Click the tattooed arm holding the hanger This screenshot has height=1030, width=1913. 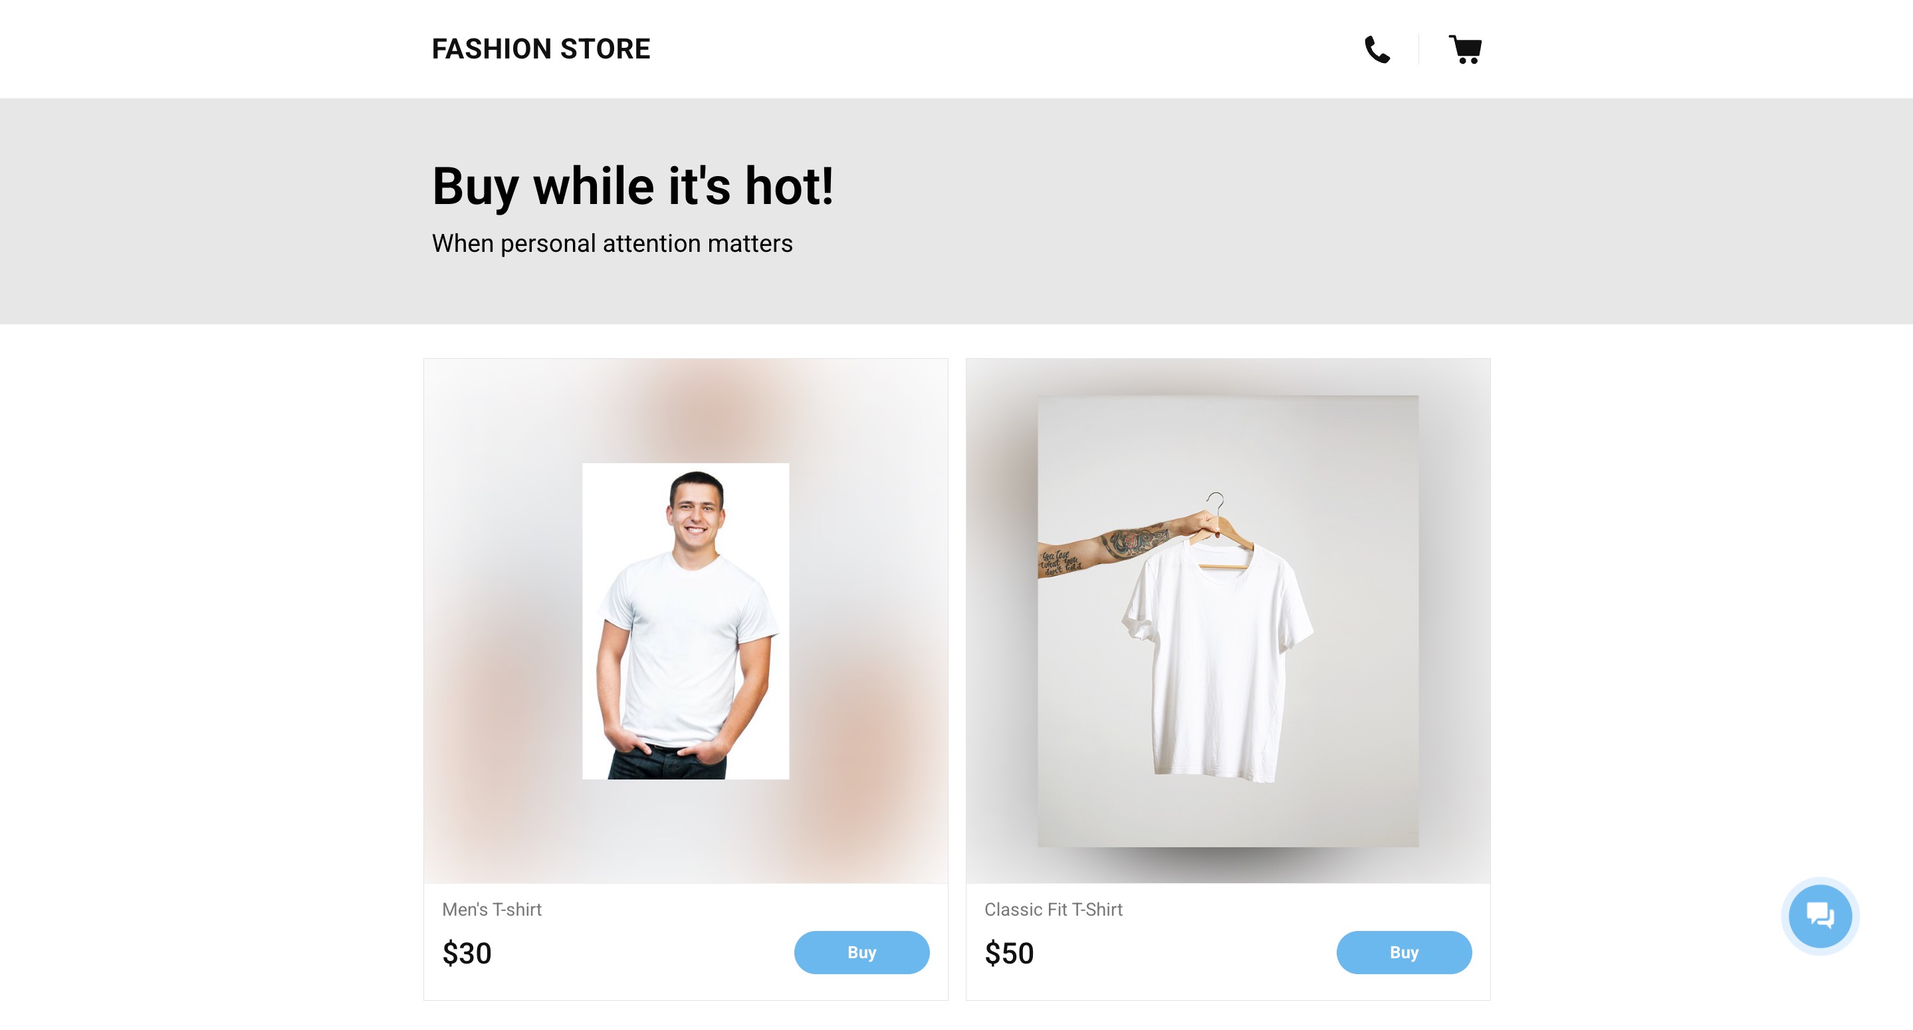(x=1114, y=546)
